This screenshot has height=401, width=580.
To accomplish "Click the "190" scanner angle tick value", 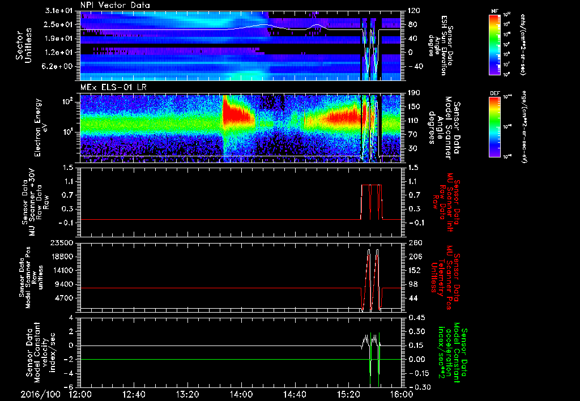I will tap(414, 93).
